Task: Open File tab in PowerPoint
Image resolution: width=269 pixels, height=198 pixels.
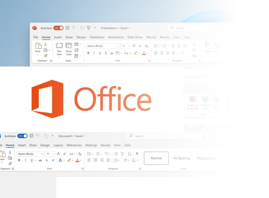Action: tap(36, 37)
